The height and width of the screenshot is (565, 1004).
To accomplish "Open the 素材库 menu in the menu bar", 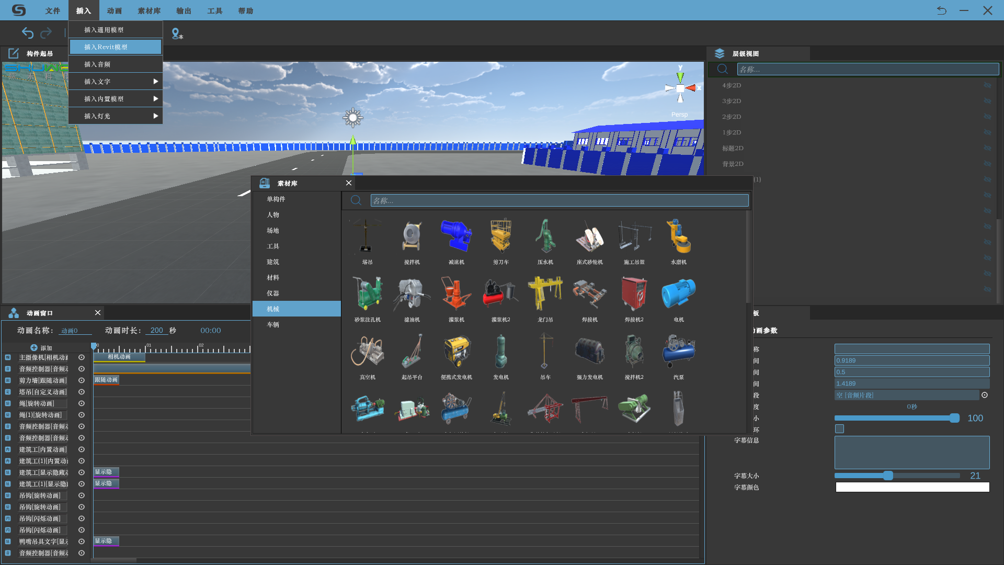I will click(x=149, y=10).
